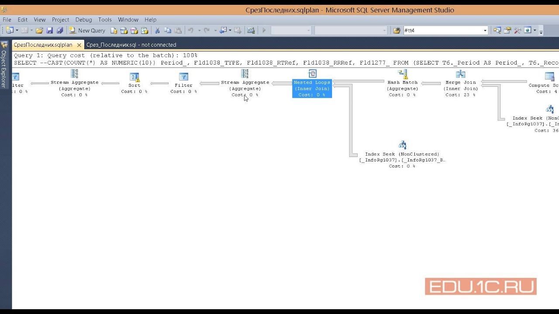This screenshot has height=314, width=559.
Task: Open the Solution Explorer toolbar icon
Action: (x=497, y=31)
